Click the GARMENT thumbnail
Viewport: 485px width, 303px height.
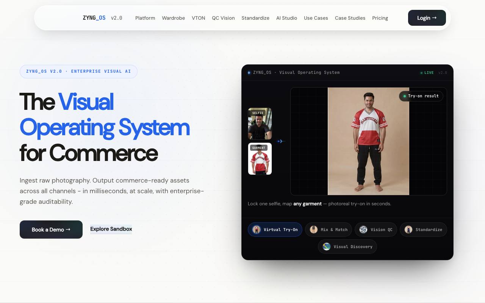[x=260, y=159]
